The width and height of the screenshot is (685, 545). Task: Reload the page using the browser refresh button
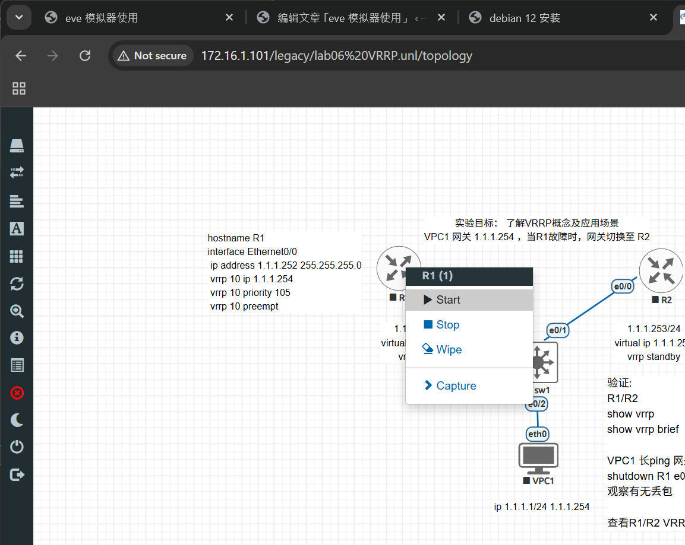click(85, 56)
